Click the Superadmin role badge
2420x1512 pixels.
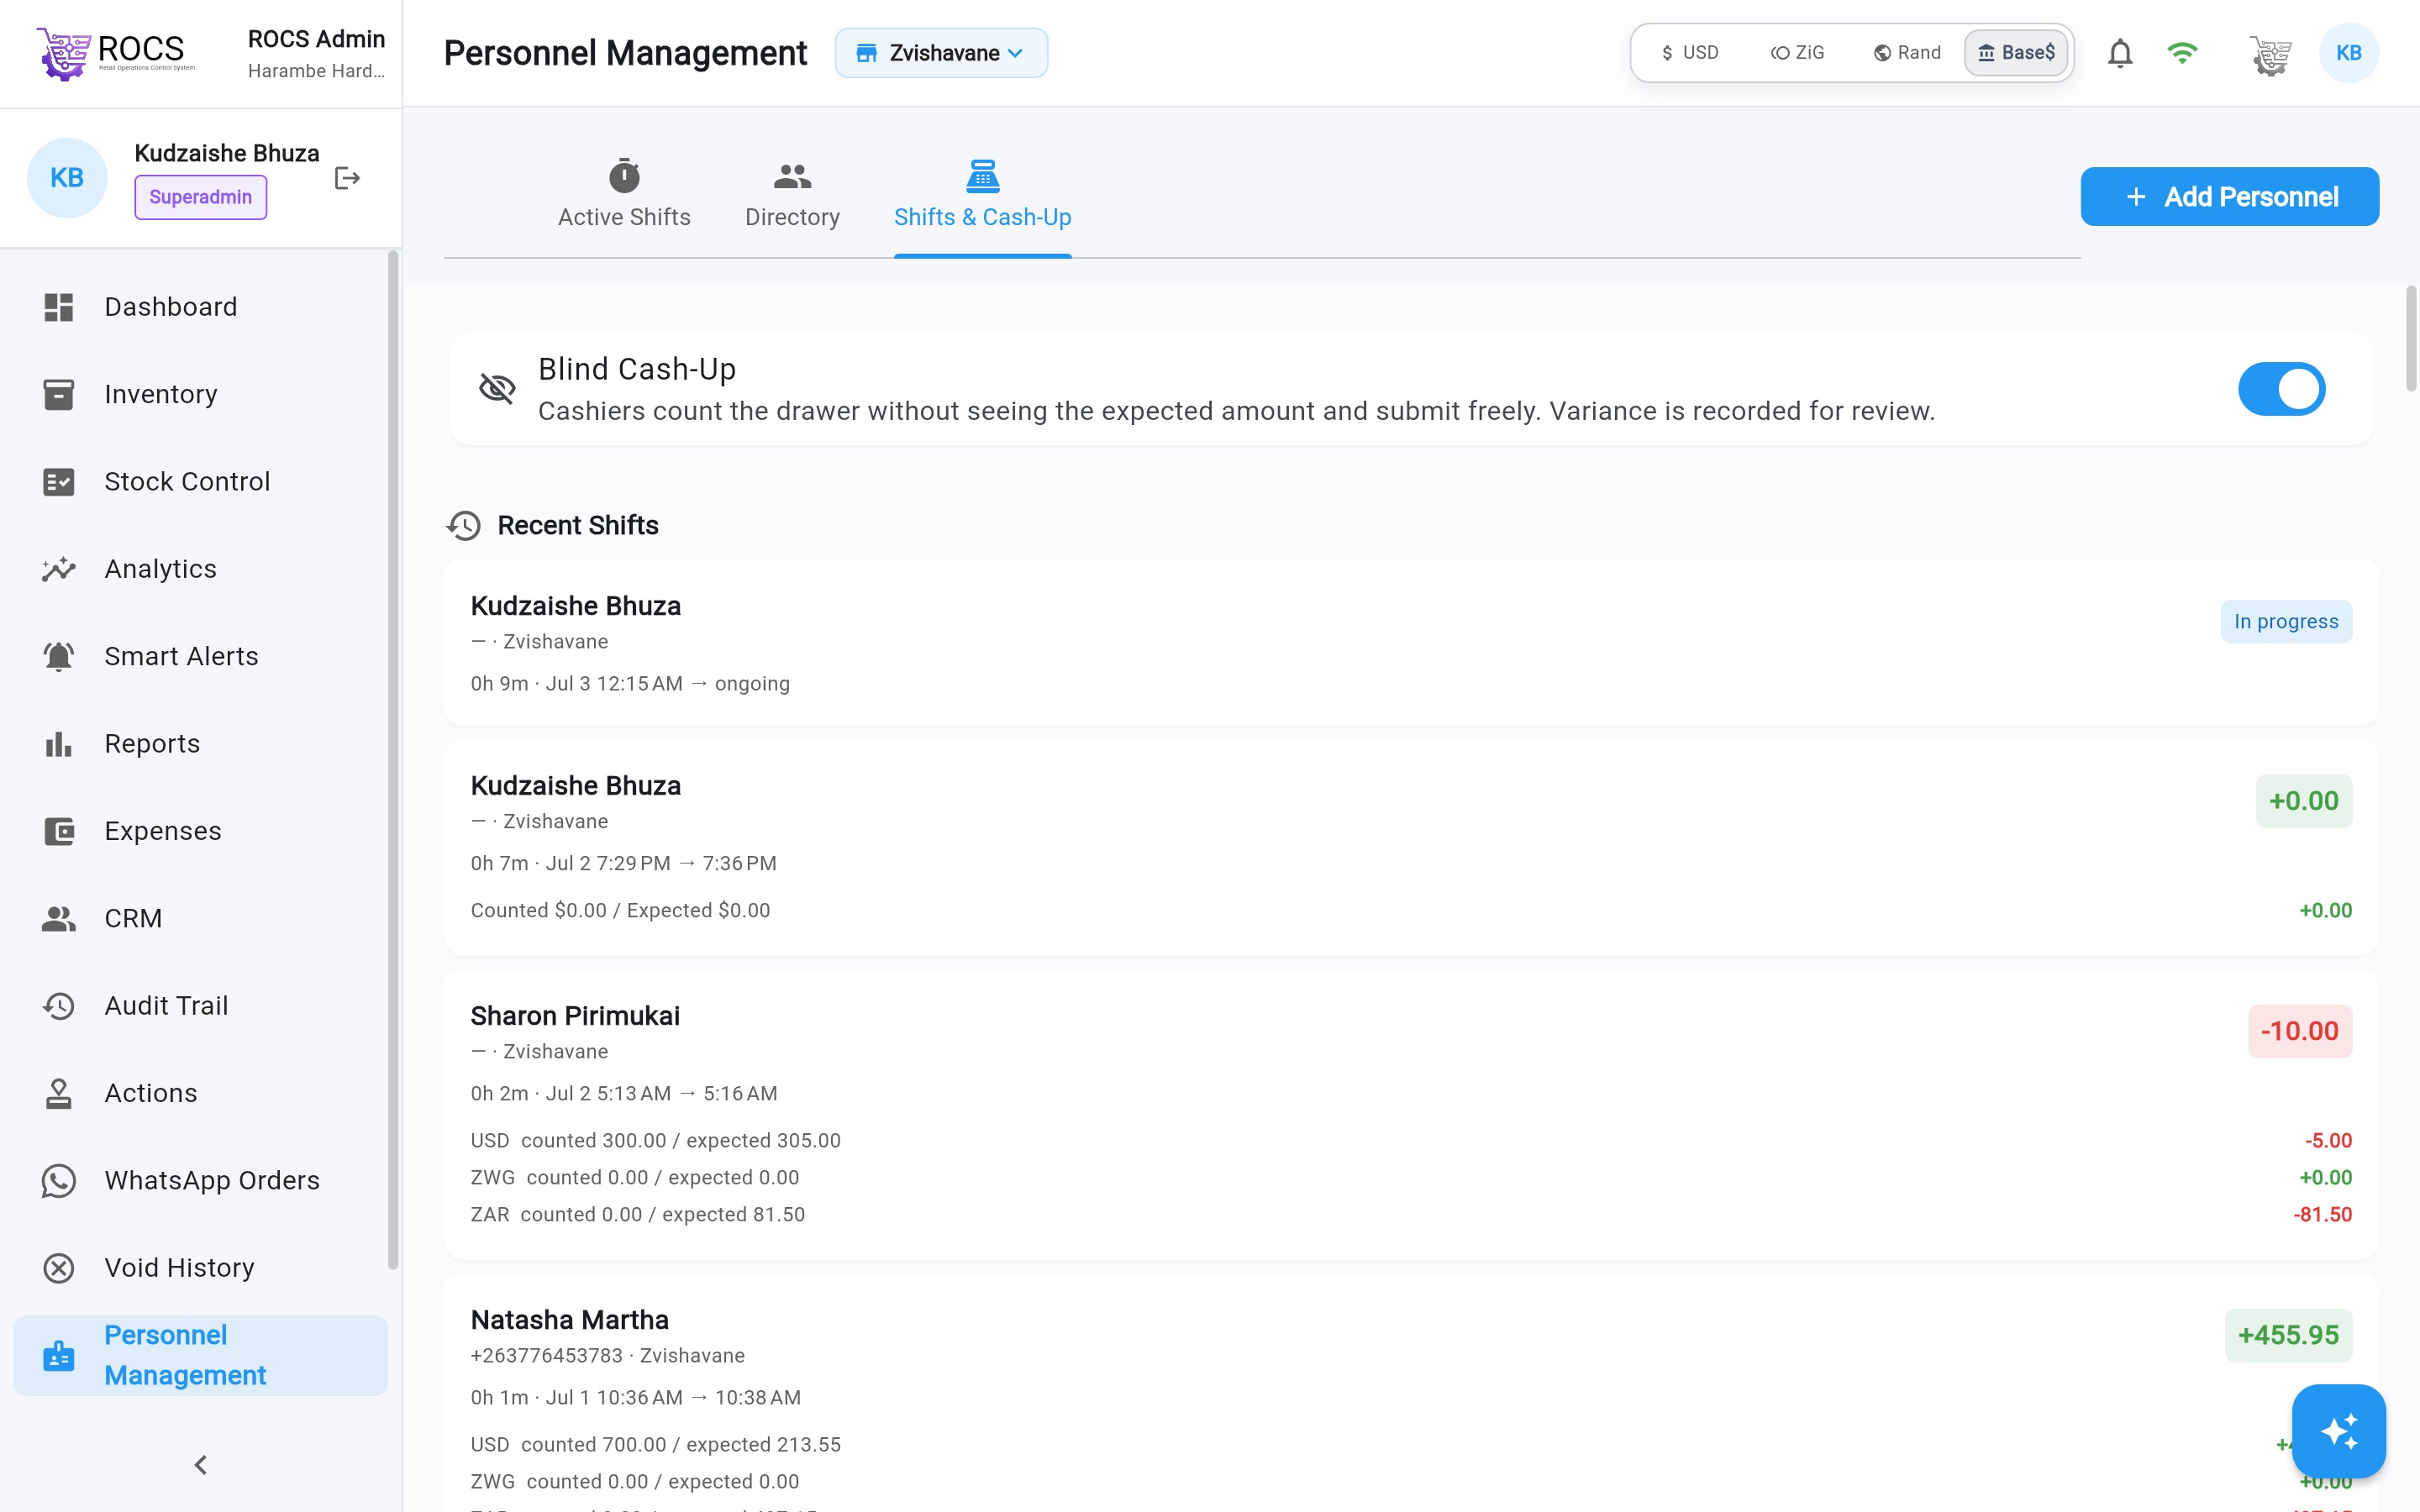pyautogui.click(x=201, y=197)
